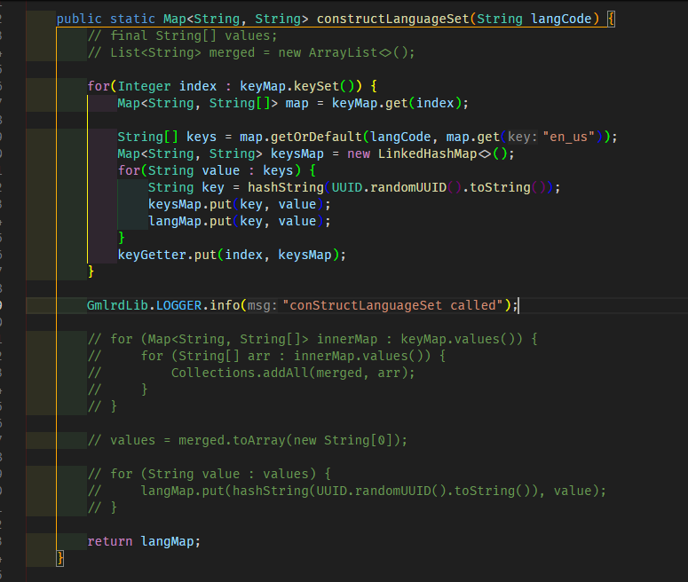This screenshot has width=688, height=582.
Task: Click toString in the uncommented hashString line
Action: 500,187
